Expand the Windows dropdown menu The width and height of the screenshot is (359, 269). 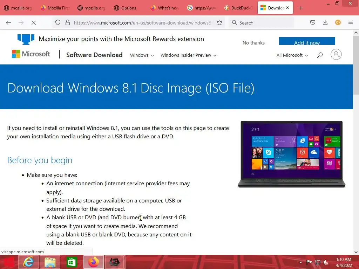pyautogui.click(x=142, y=55)
